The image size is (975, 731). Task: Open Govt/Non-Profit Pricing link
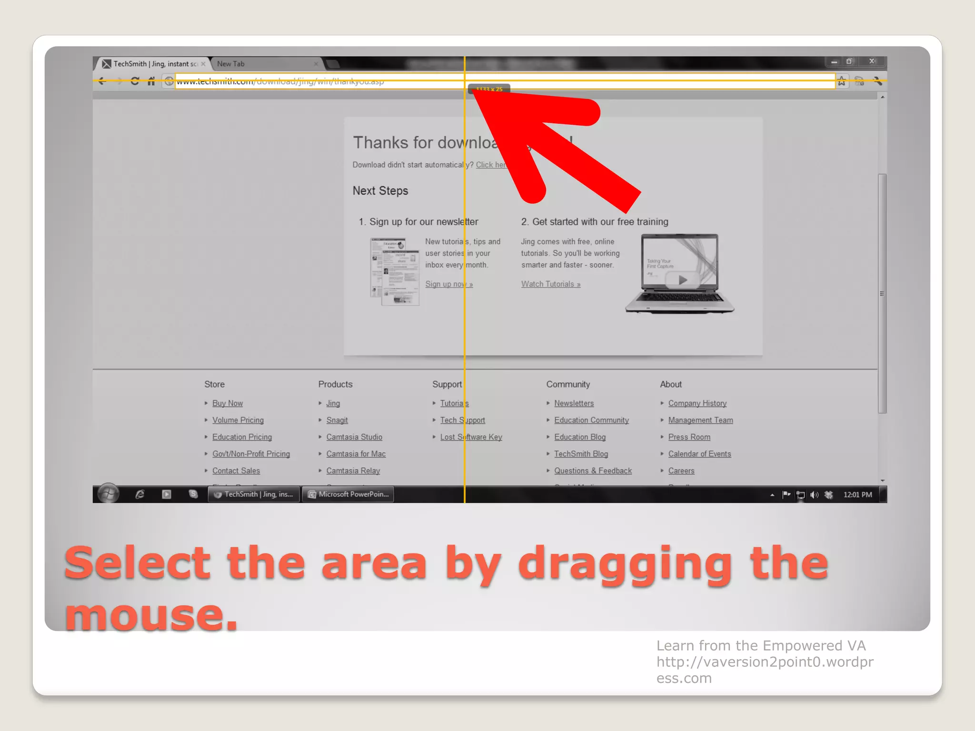point(251,454)
